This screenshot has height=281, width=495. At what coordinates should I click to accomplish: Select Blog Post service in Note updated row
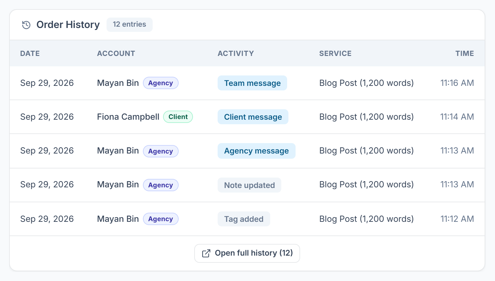(x=366, y=185)
